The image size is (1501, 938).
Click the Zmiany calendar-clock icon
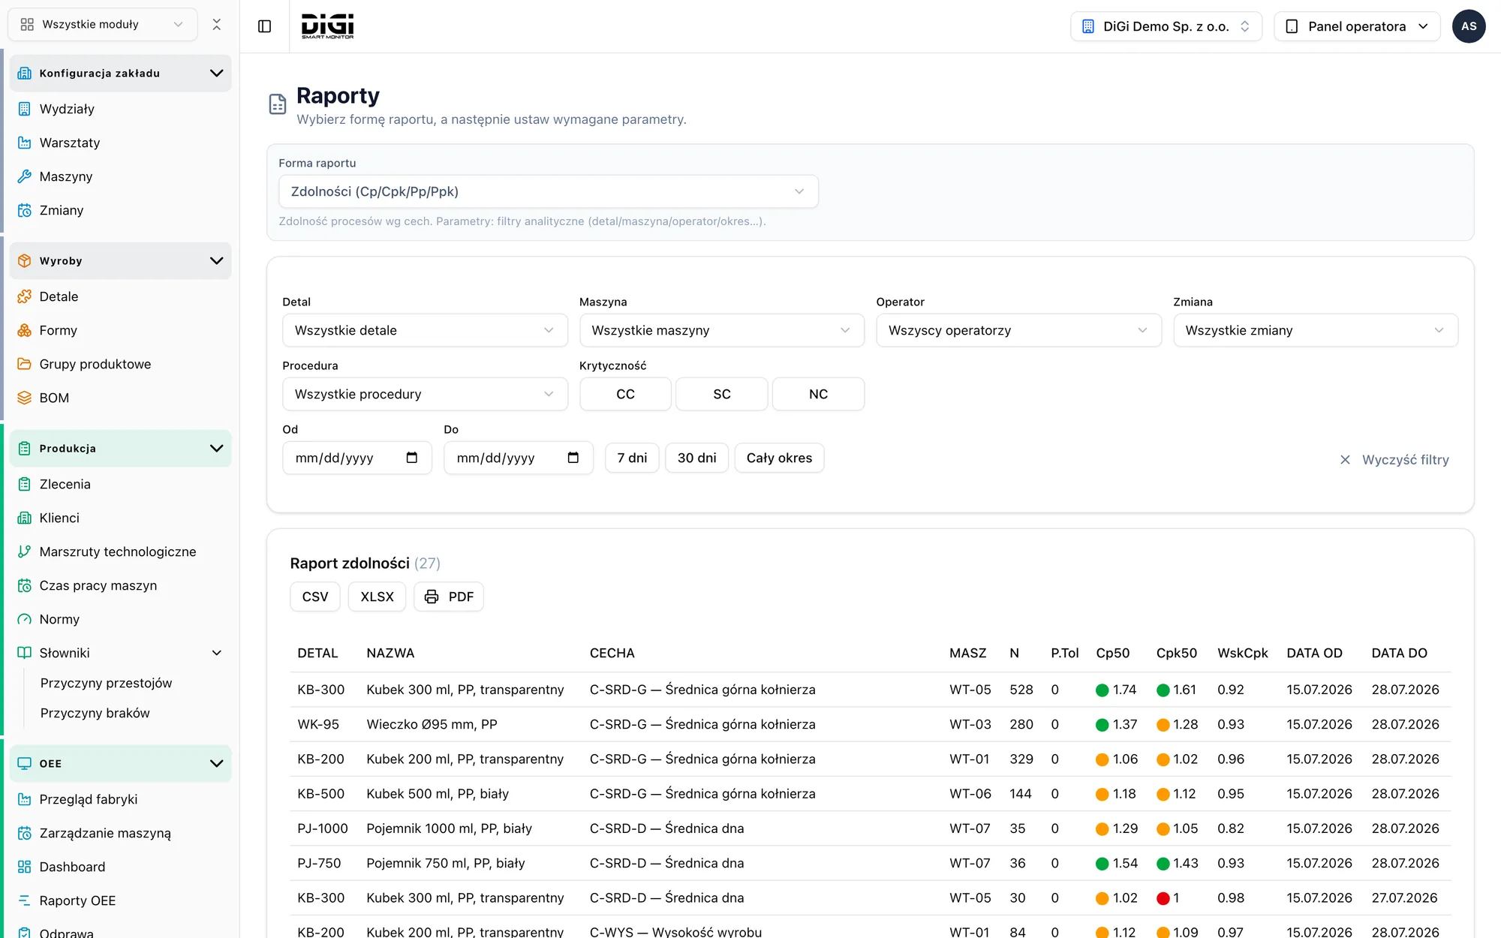[25, 210]
